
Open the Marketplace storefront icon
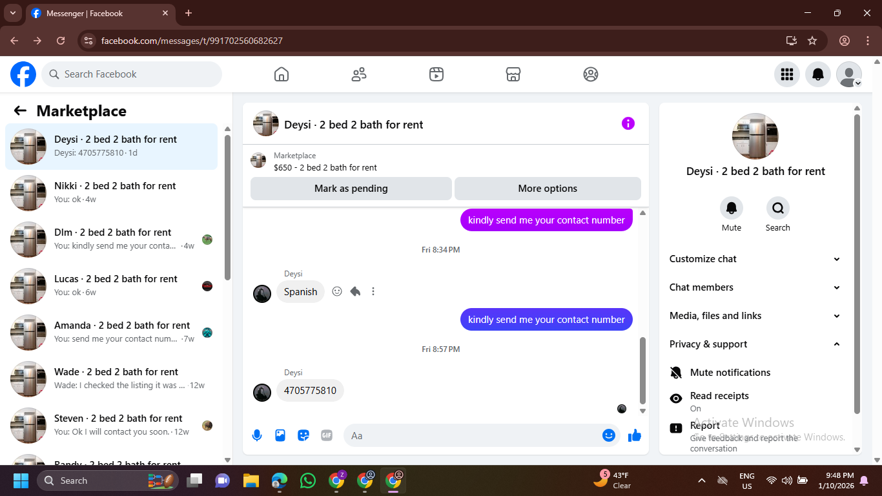[x=513, y=74]
